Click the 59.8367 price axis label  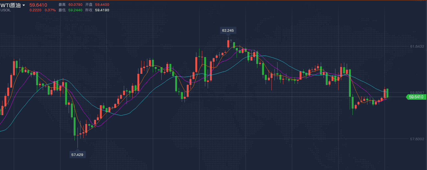coord(417,93)
